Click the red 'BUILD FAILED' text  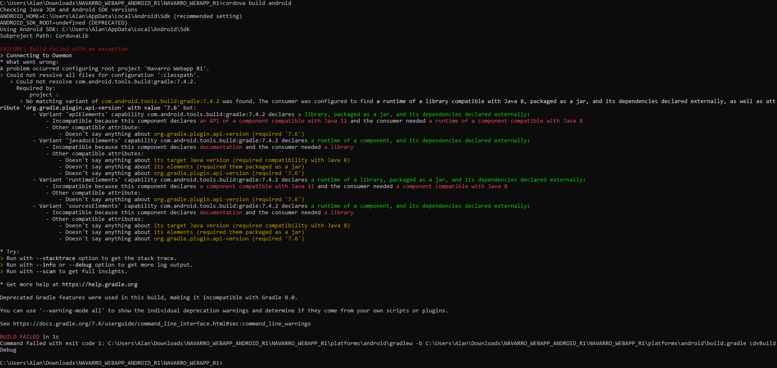point(20,337)
